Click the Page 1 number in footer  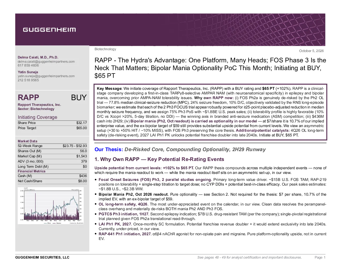320,258
